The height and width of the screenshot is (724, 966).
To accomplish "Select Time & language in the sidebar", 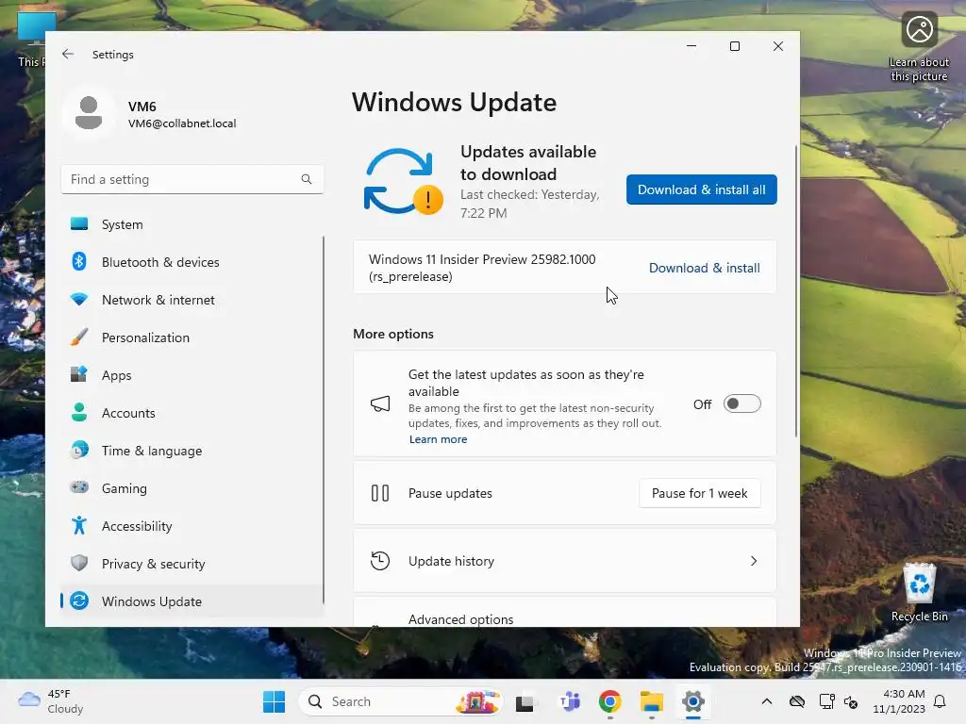I will click(x=192, y=450).
